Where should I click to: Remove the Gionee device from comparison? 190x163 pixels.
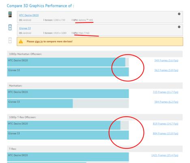(179, 27)
